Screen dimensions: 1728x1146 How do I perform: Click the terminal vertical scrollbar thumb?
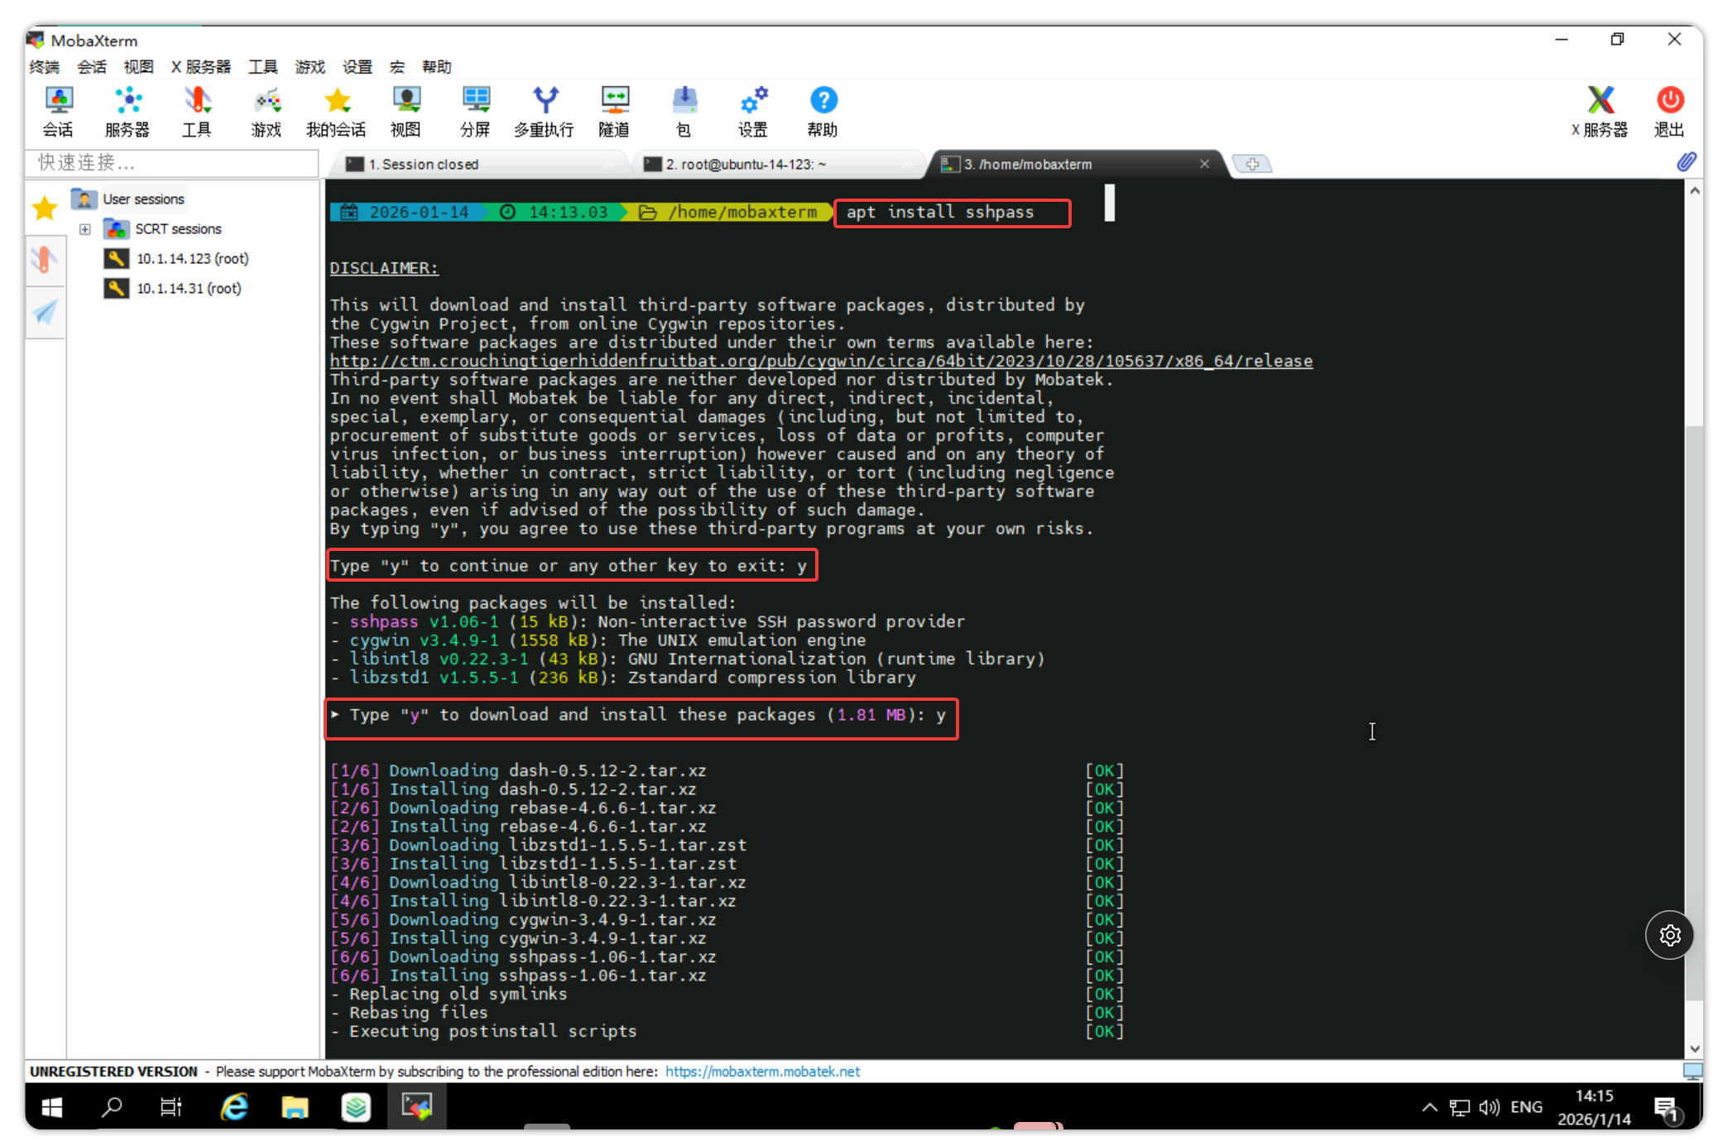tap(1694, 712)
